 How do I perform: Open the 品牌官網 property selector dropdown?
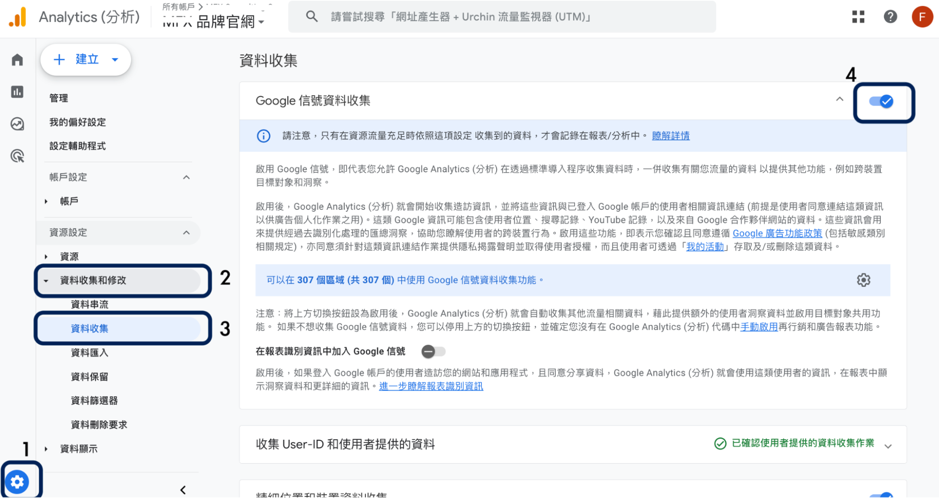click(x=214, y=21)
